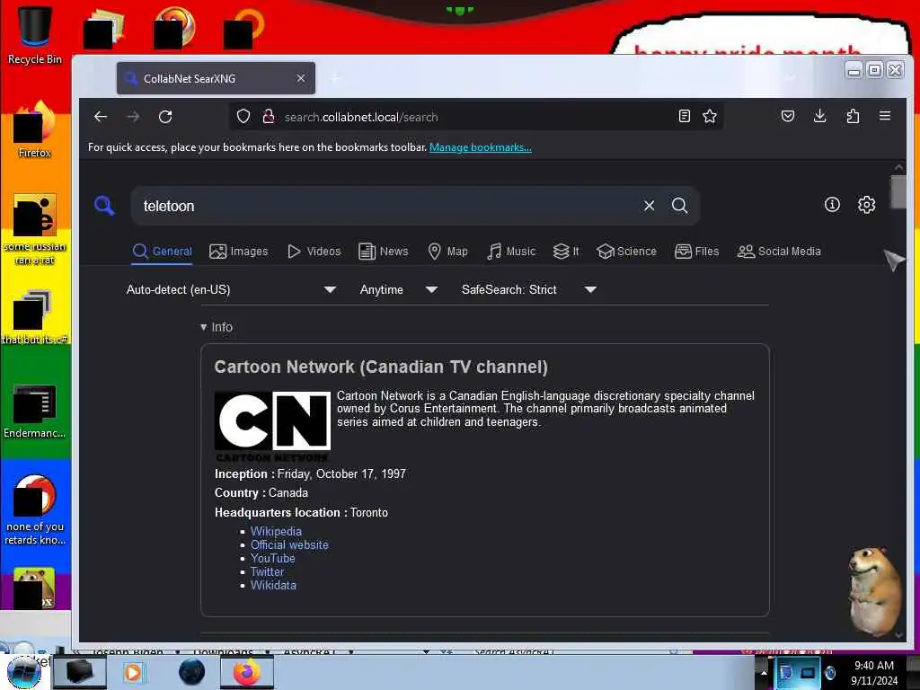
Task: Open the Wikipedia link in the infobox
Action: click(276, 532)
